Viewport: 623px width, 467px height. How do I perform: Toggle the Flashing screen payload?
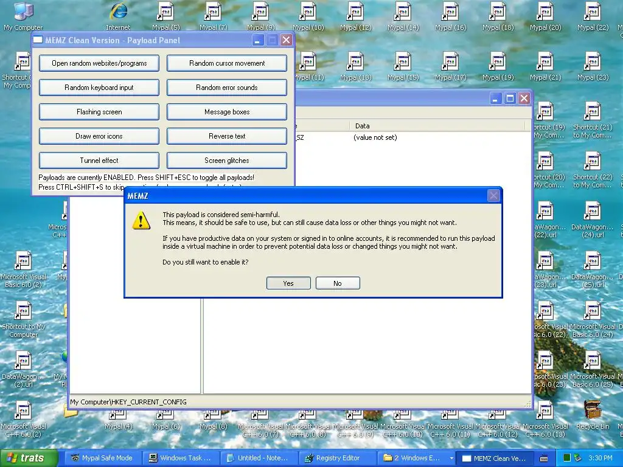pos(99,112)
